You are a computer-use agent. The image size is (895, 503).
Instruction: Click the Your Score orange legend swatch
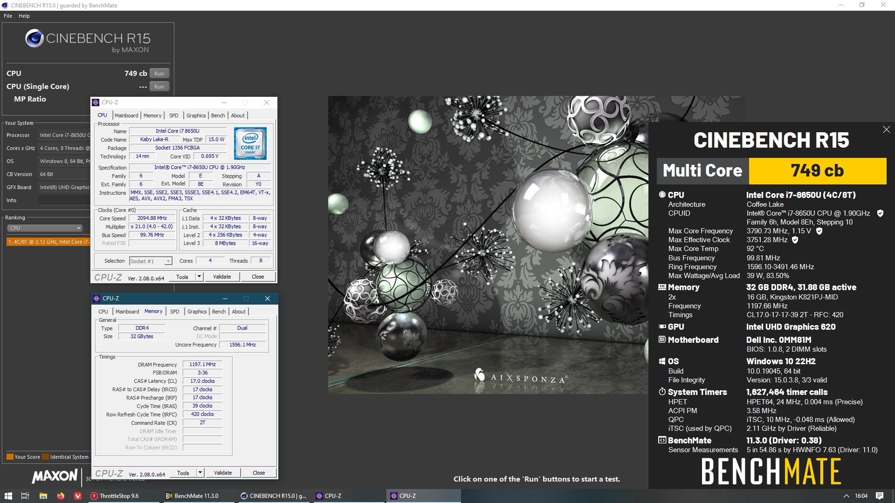tap(10, 457)
